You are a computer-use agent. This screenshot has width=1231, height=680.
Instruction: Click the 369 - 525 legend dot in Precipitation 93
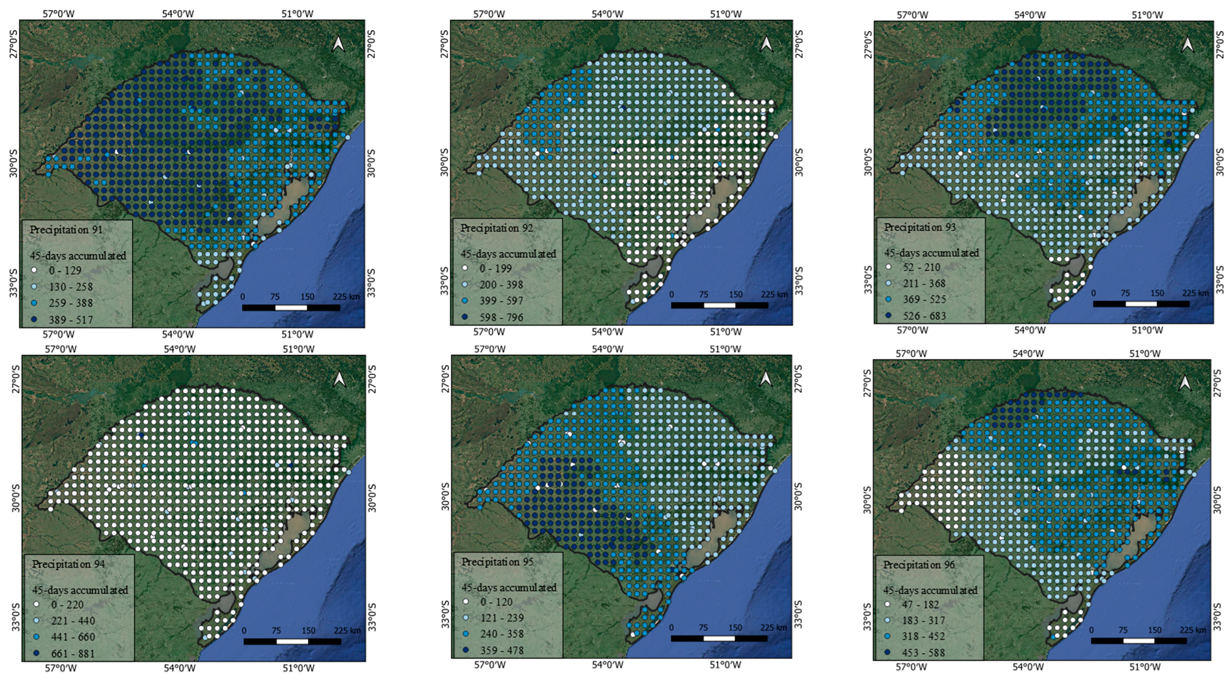[x=888, y=300]
